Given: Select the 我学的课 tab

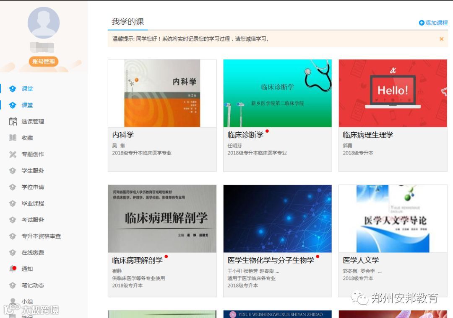Looking at the screenshot, I should pyautogui.click(x=128, y=22).
